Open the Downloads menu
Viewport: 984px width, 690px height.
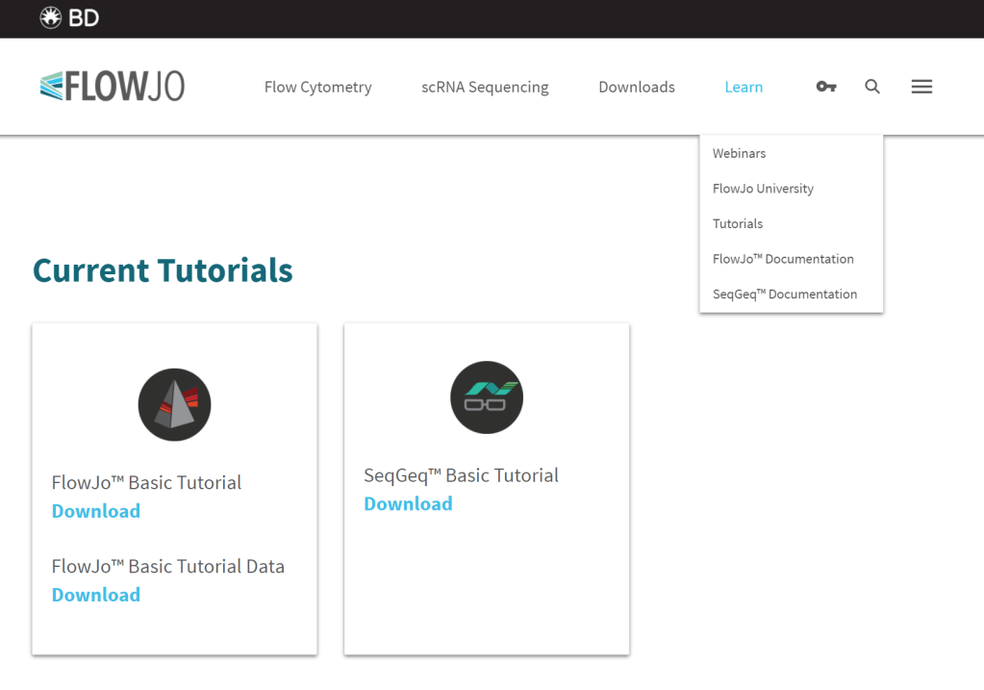point(637,87)
